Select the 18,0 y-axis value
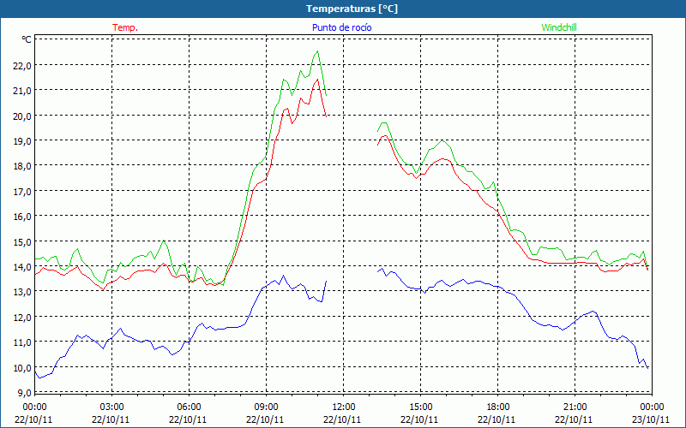This screenshot has height=428, width=686. coord(24,166)
